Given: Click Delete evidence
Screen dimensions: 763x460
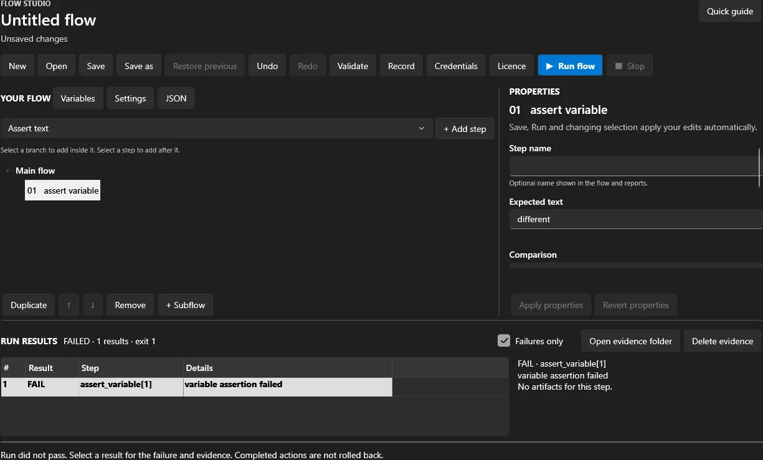Looking at the screenshot, I should [x=723, y=341].
